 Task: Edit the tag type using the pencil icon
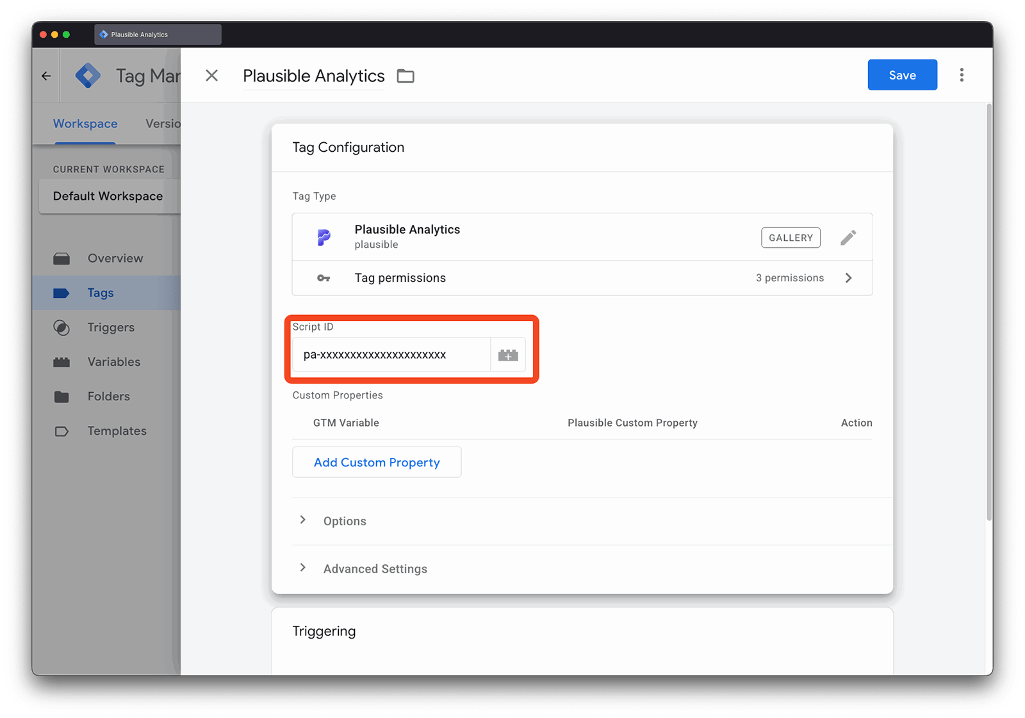tap(848, 237)
